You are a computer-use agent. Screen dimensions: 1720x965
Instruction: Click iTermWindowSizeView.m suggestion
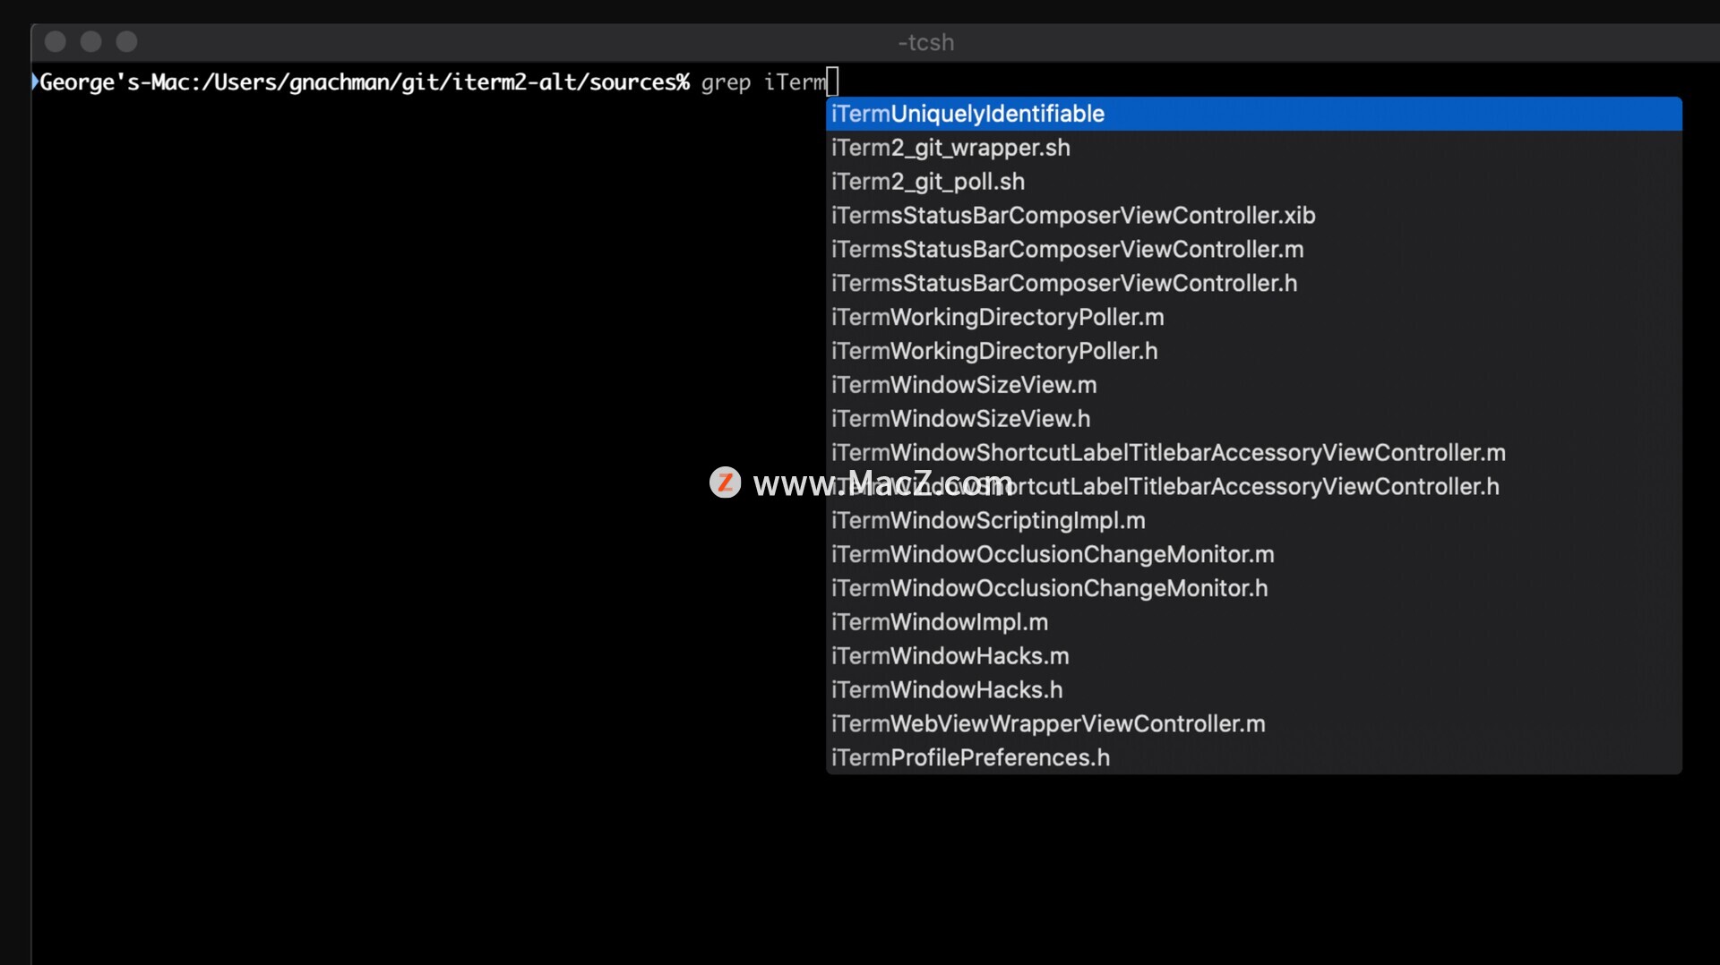point(1253,385)
